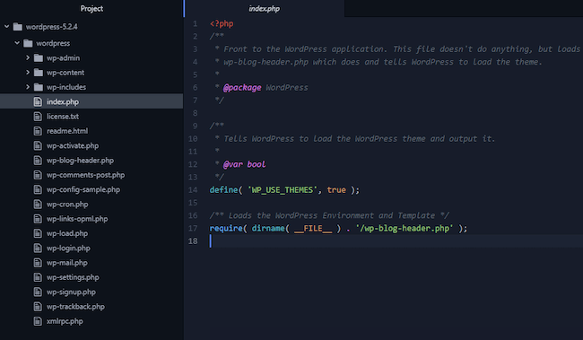Click line number 1 in the gutter

(195, 24)
